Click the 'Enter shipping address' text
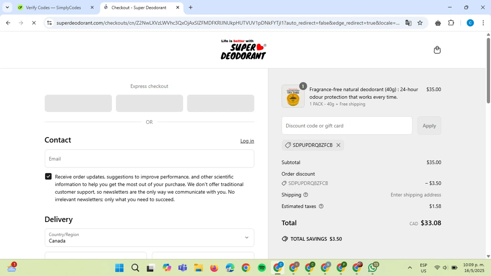This screenshot has height=276, width=491. (416, 195)
